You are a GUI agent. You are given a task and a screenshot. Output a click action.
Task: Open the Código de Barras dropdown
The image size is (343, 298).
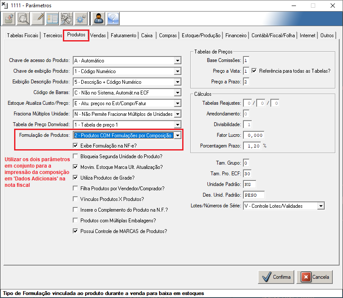pyautogui.click(x=177, y=93)
